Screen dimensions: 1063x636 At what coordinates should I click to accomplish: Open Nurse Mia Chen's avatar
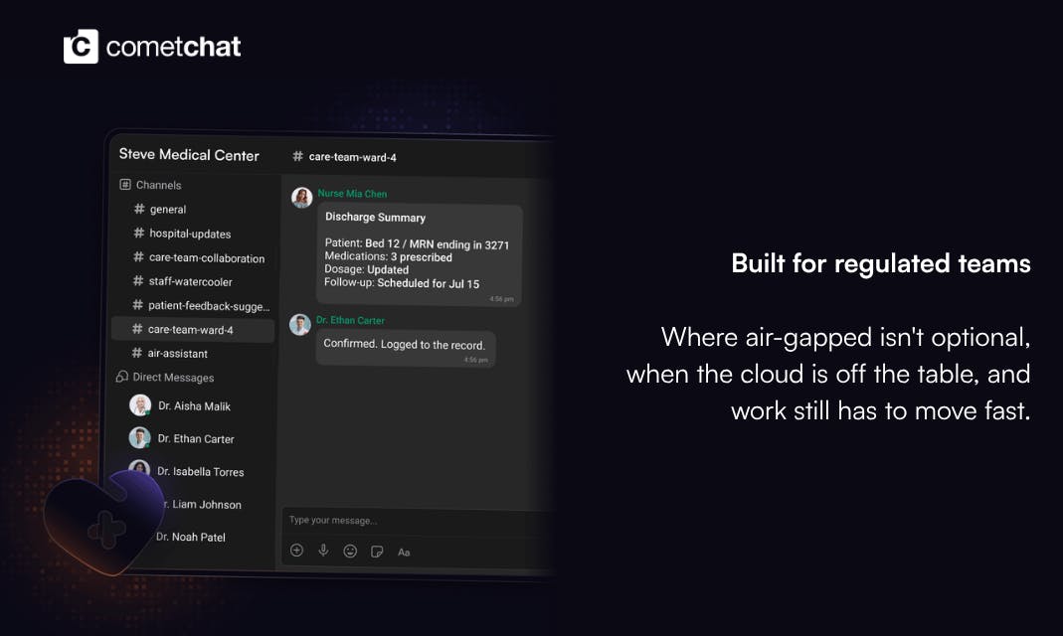[x=301, y=198]
